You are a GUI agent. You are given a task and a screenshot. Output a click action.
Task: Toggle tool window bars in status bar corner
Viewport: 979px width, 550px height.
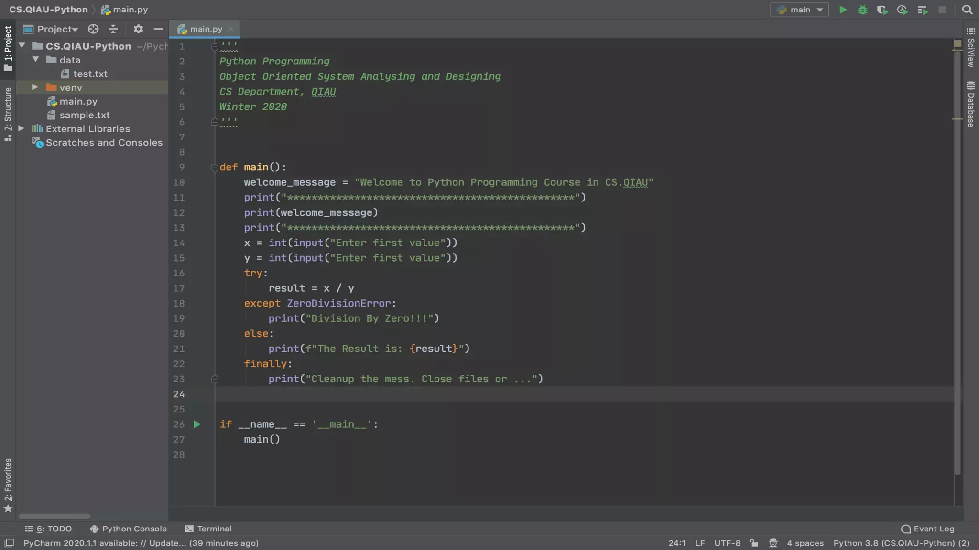pyautogui.click(x=9, y=543)
